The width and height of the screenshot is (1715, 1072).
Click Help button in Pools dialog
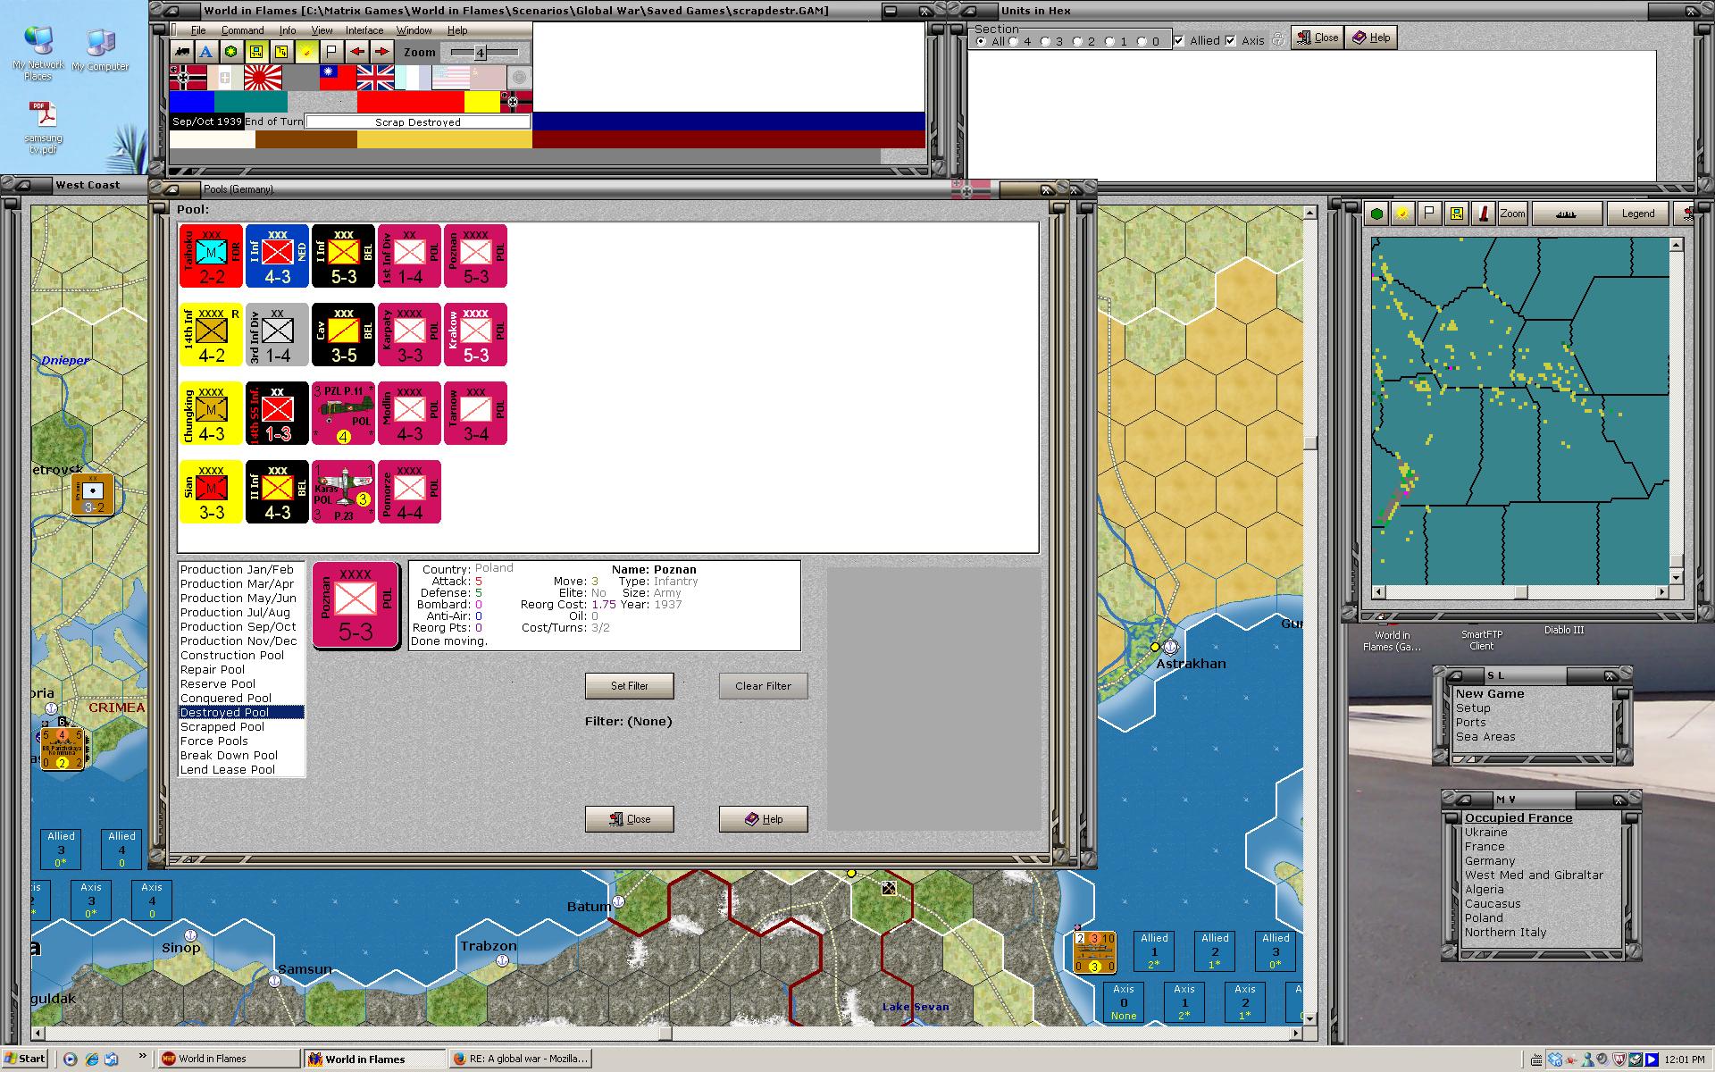764,819
